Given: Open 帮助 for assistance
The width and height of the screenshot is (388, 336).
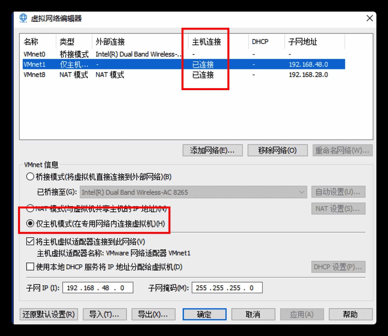Looking at the screenshot, I should tap(351, 314).
